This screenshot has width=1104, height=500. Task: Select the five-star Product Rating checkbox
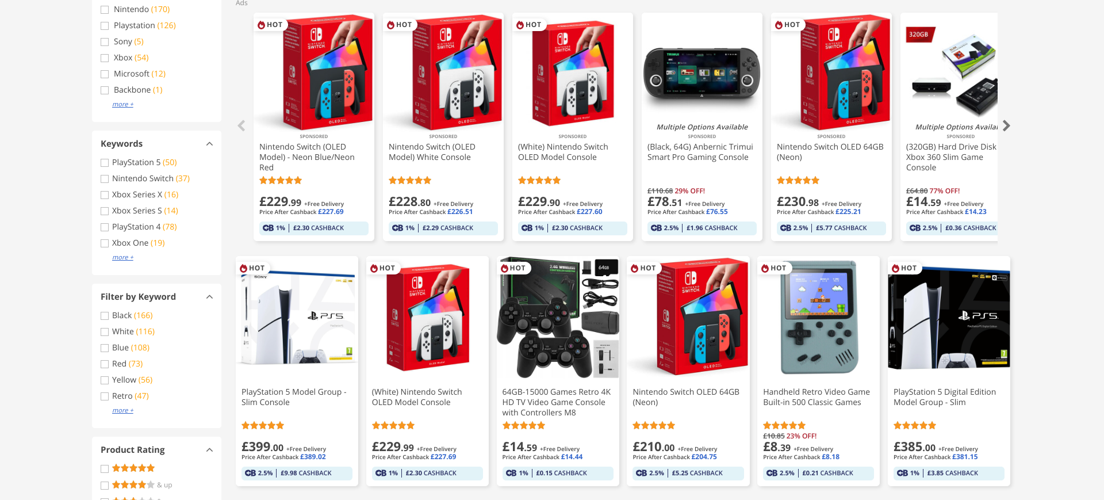click(105, 469)
